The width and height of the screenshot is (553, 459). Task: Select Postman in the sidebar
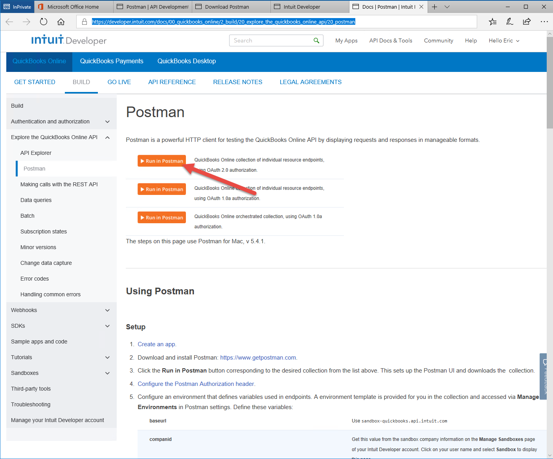(34, 169)
